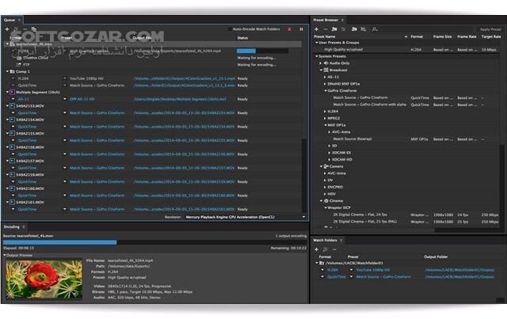
Task: Create new preset with Preset Browser plus icon
Action: pos(317,29)
